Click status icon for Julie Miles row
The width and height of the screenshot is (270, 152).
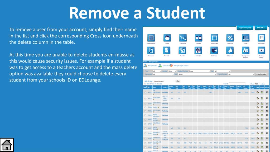pos(262,124)
